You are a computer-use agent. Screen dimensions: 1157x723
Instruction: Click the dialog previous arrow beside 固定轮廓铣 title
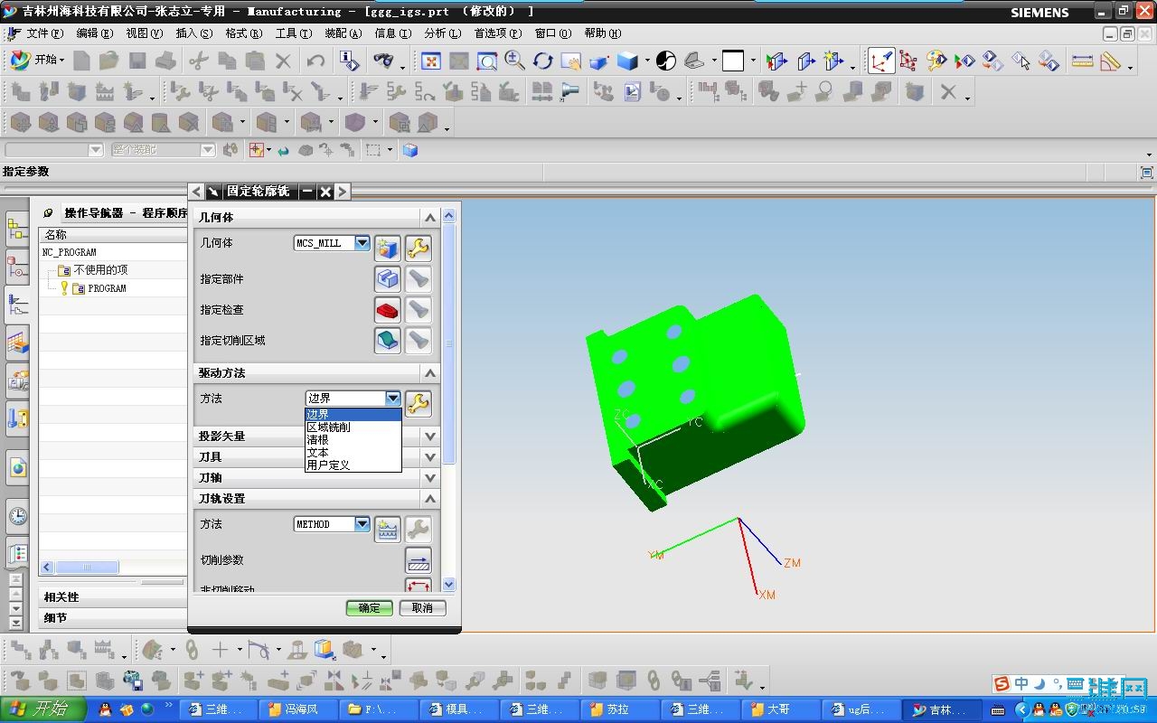coord(196,192)
